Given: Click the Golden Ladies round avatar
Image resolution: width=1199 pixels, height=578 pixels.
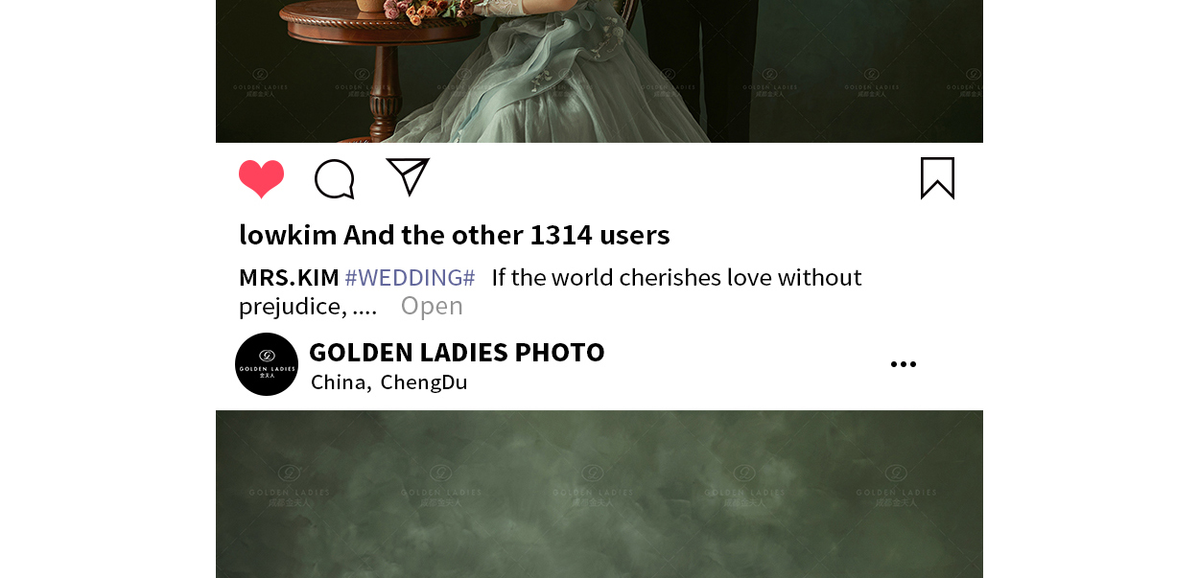Looking at the screenshot, I should point(267,364).
